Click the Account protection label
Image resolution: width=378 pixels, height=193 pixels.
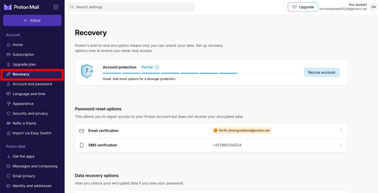[x=120, y=67]
